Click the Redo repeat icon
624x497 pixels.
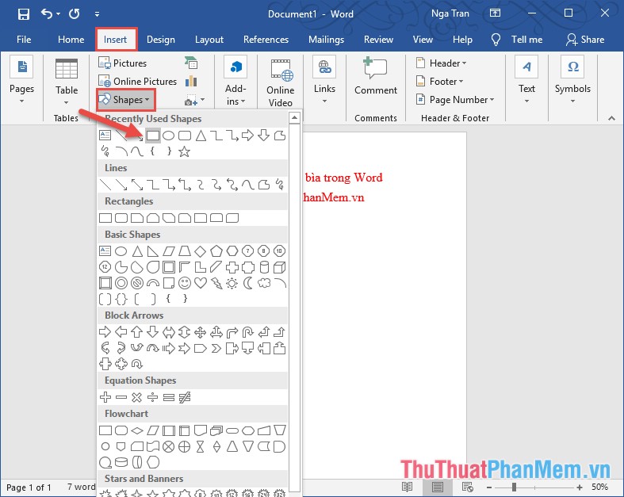click(74, 14)
